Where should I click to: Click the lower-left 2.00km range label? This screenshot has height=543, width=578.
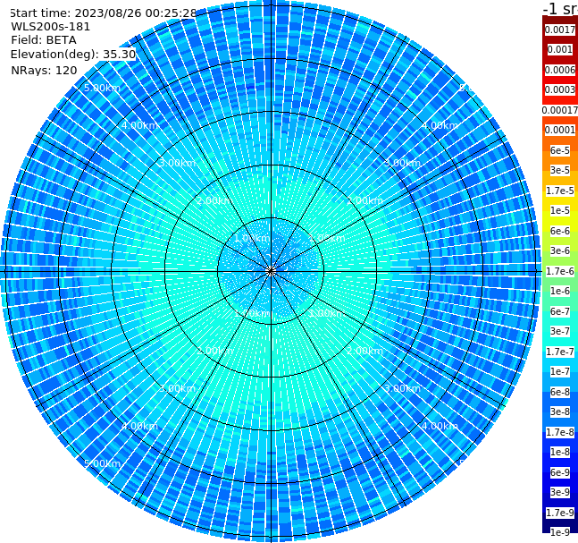point(215,351)
